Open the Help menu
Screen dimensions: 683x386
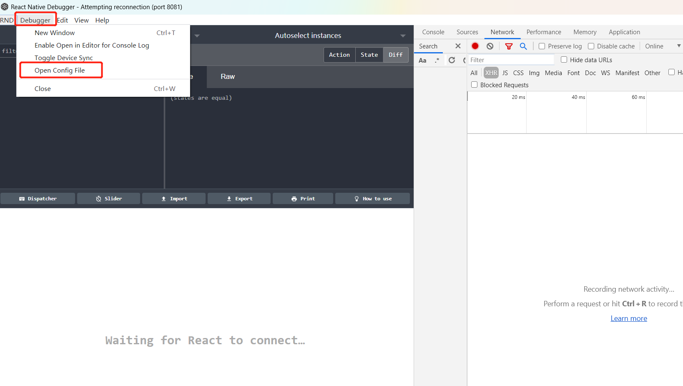(102, 20)
